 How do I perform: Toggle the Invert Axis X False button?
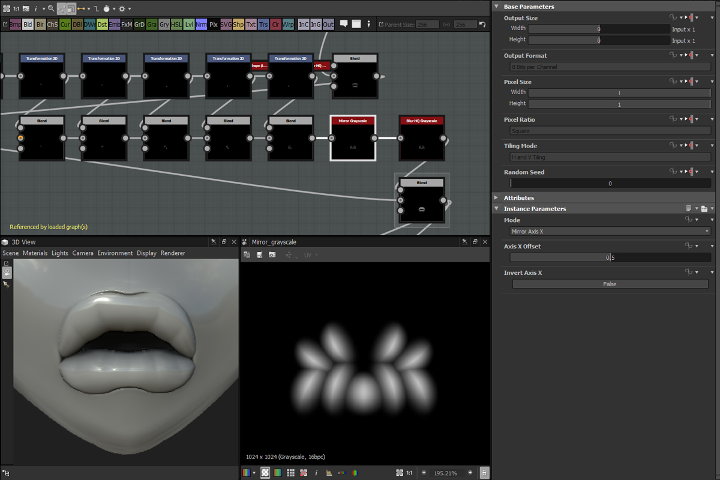(x=610, y=284)
